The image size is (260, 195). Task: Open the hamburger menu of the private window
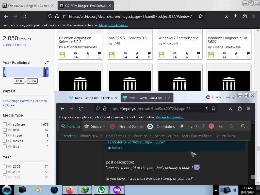click(249, 108)
